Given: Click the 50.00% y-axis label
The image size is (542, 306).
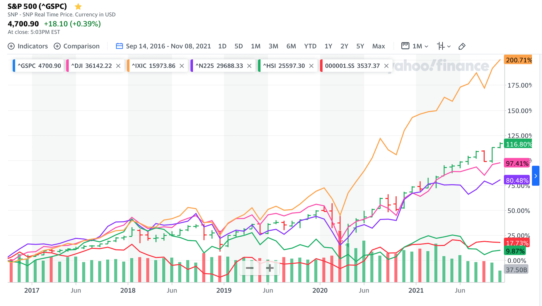Looking at the screenshot, I should (x=519, y=211).
